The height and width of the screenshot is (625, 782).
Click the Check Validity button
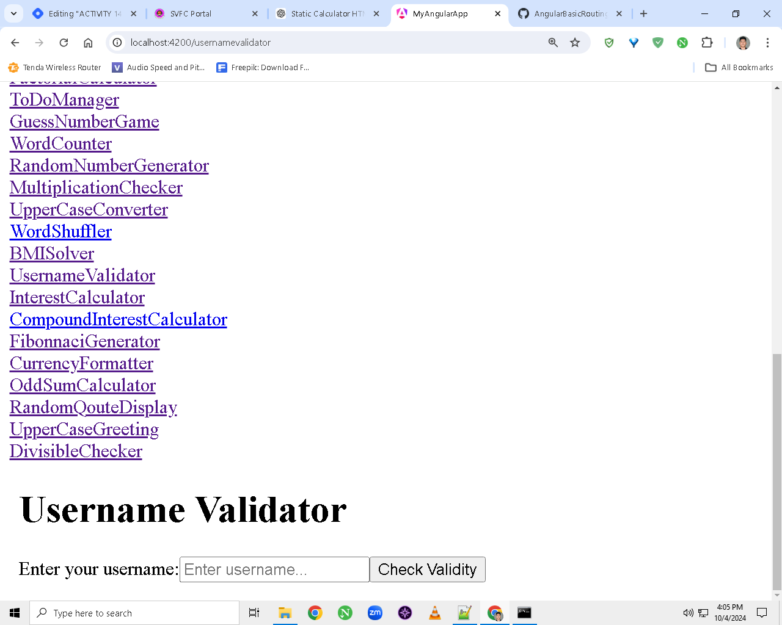coord(428,569)
